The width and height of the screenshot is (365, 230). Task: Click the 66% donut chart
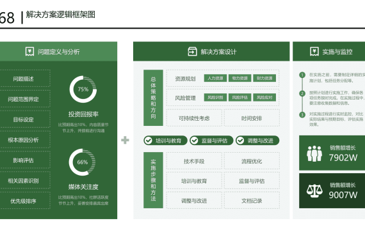click(82, 162)
